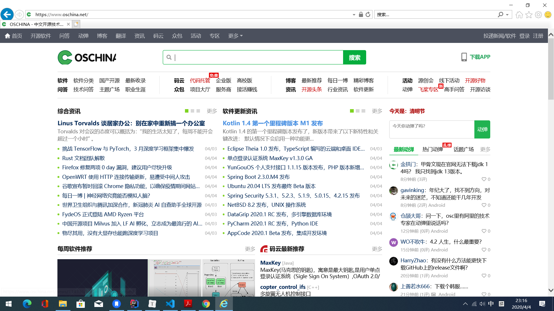This screenshot has width=554, height=311.
Task: Like the 金拱门 post via heart icon
Action: click(484, 179)
